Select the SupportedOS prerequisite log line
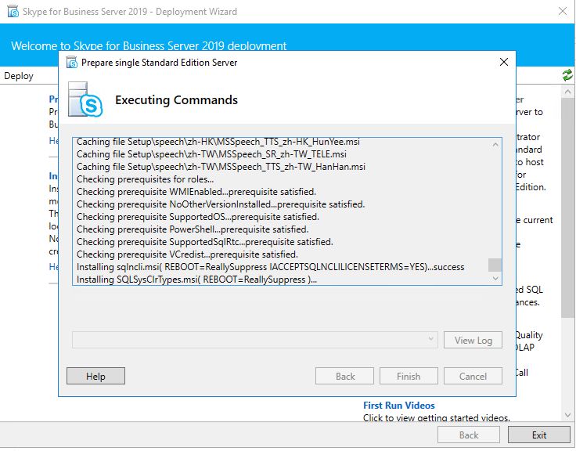The width and height of the screenshot is (576, 451). click(x=198, y=216)
